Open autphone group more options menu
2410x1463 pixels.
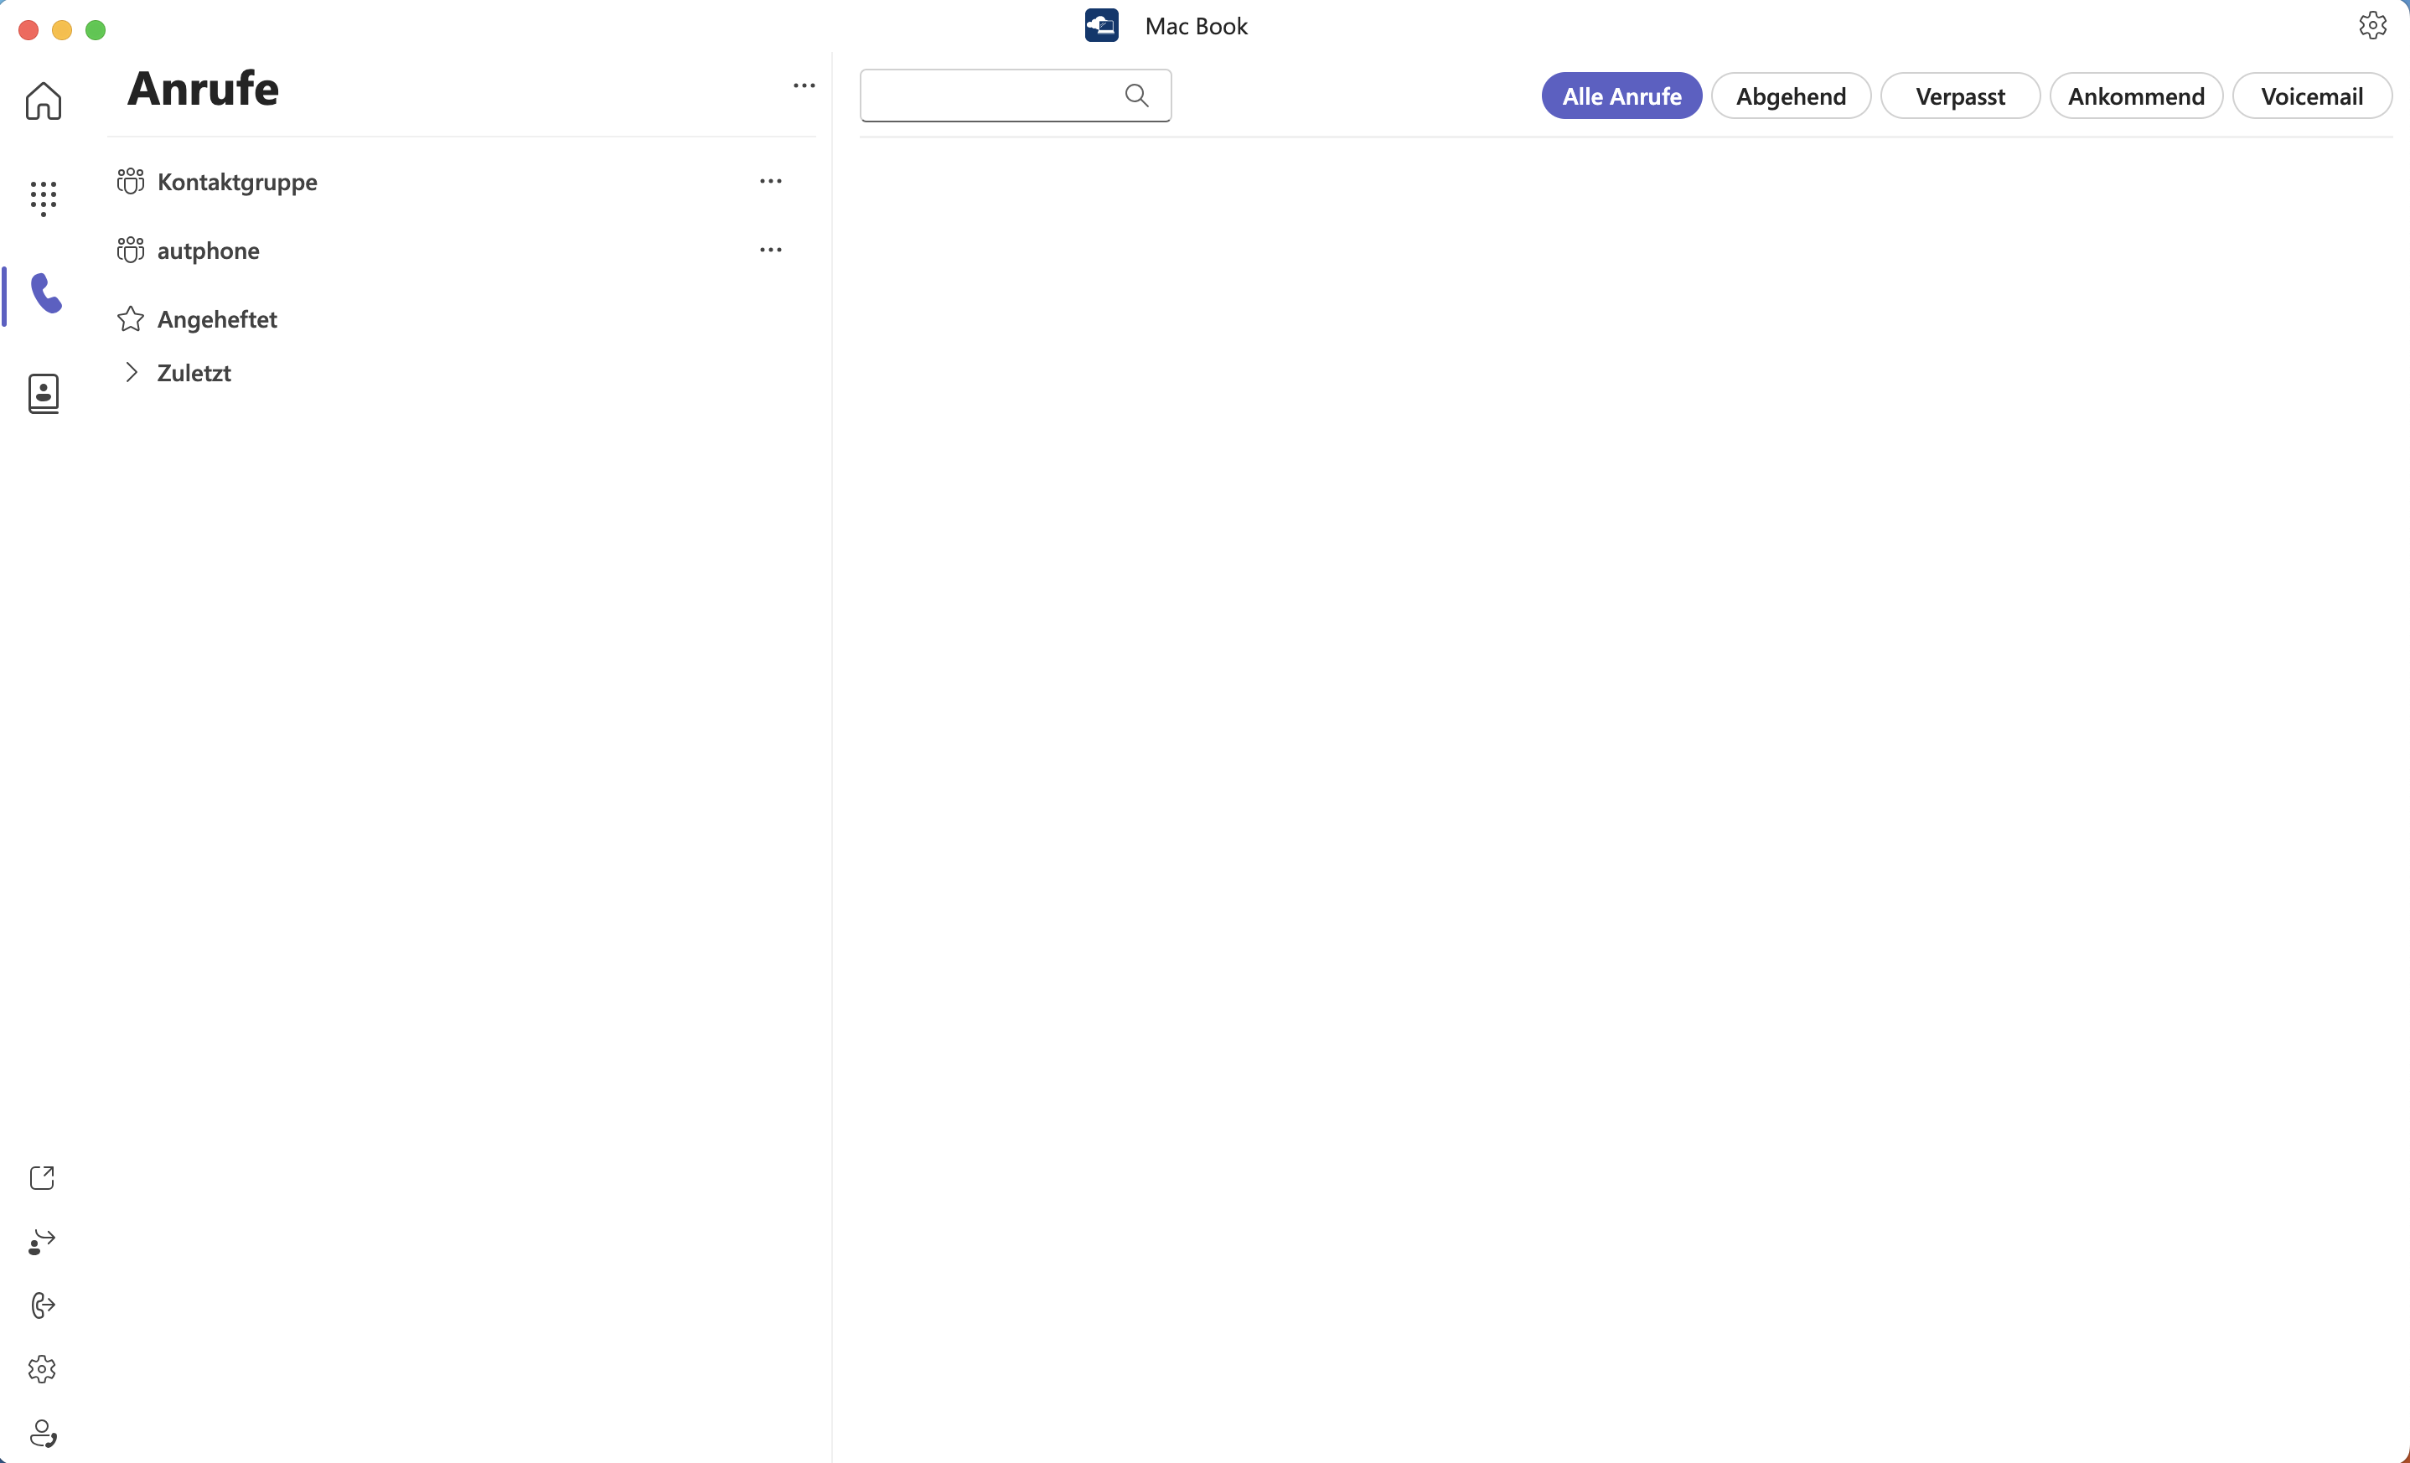[771, 251]
